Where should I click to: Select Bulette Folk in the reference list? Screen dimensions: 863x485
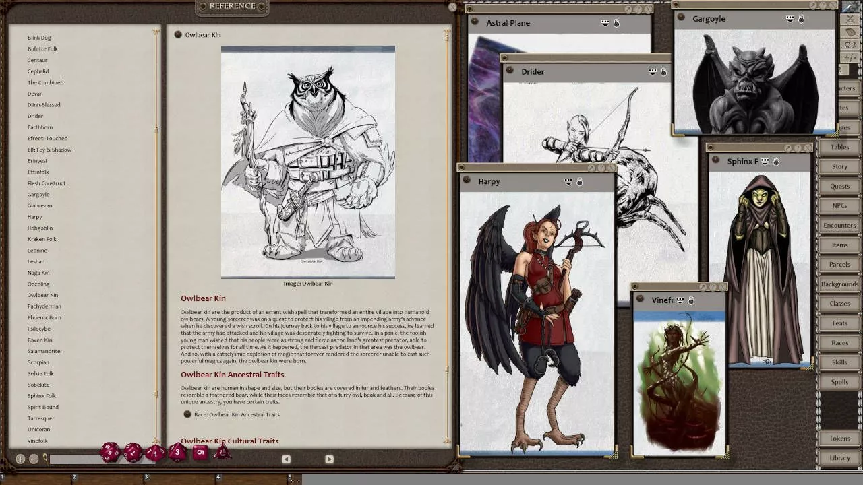point(42,48)
